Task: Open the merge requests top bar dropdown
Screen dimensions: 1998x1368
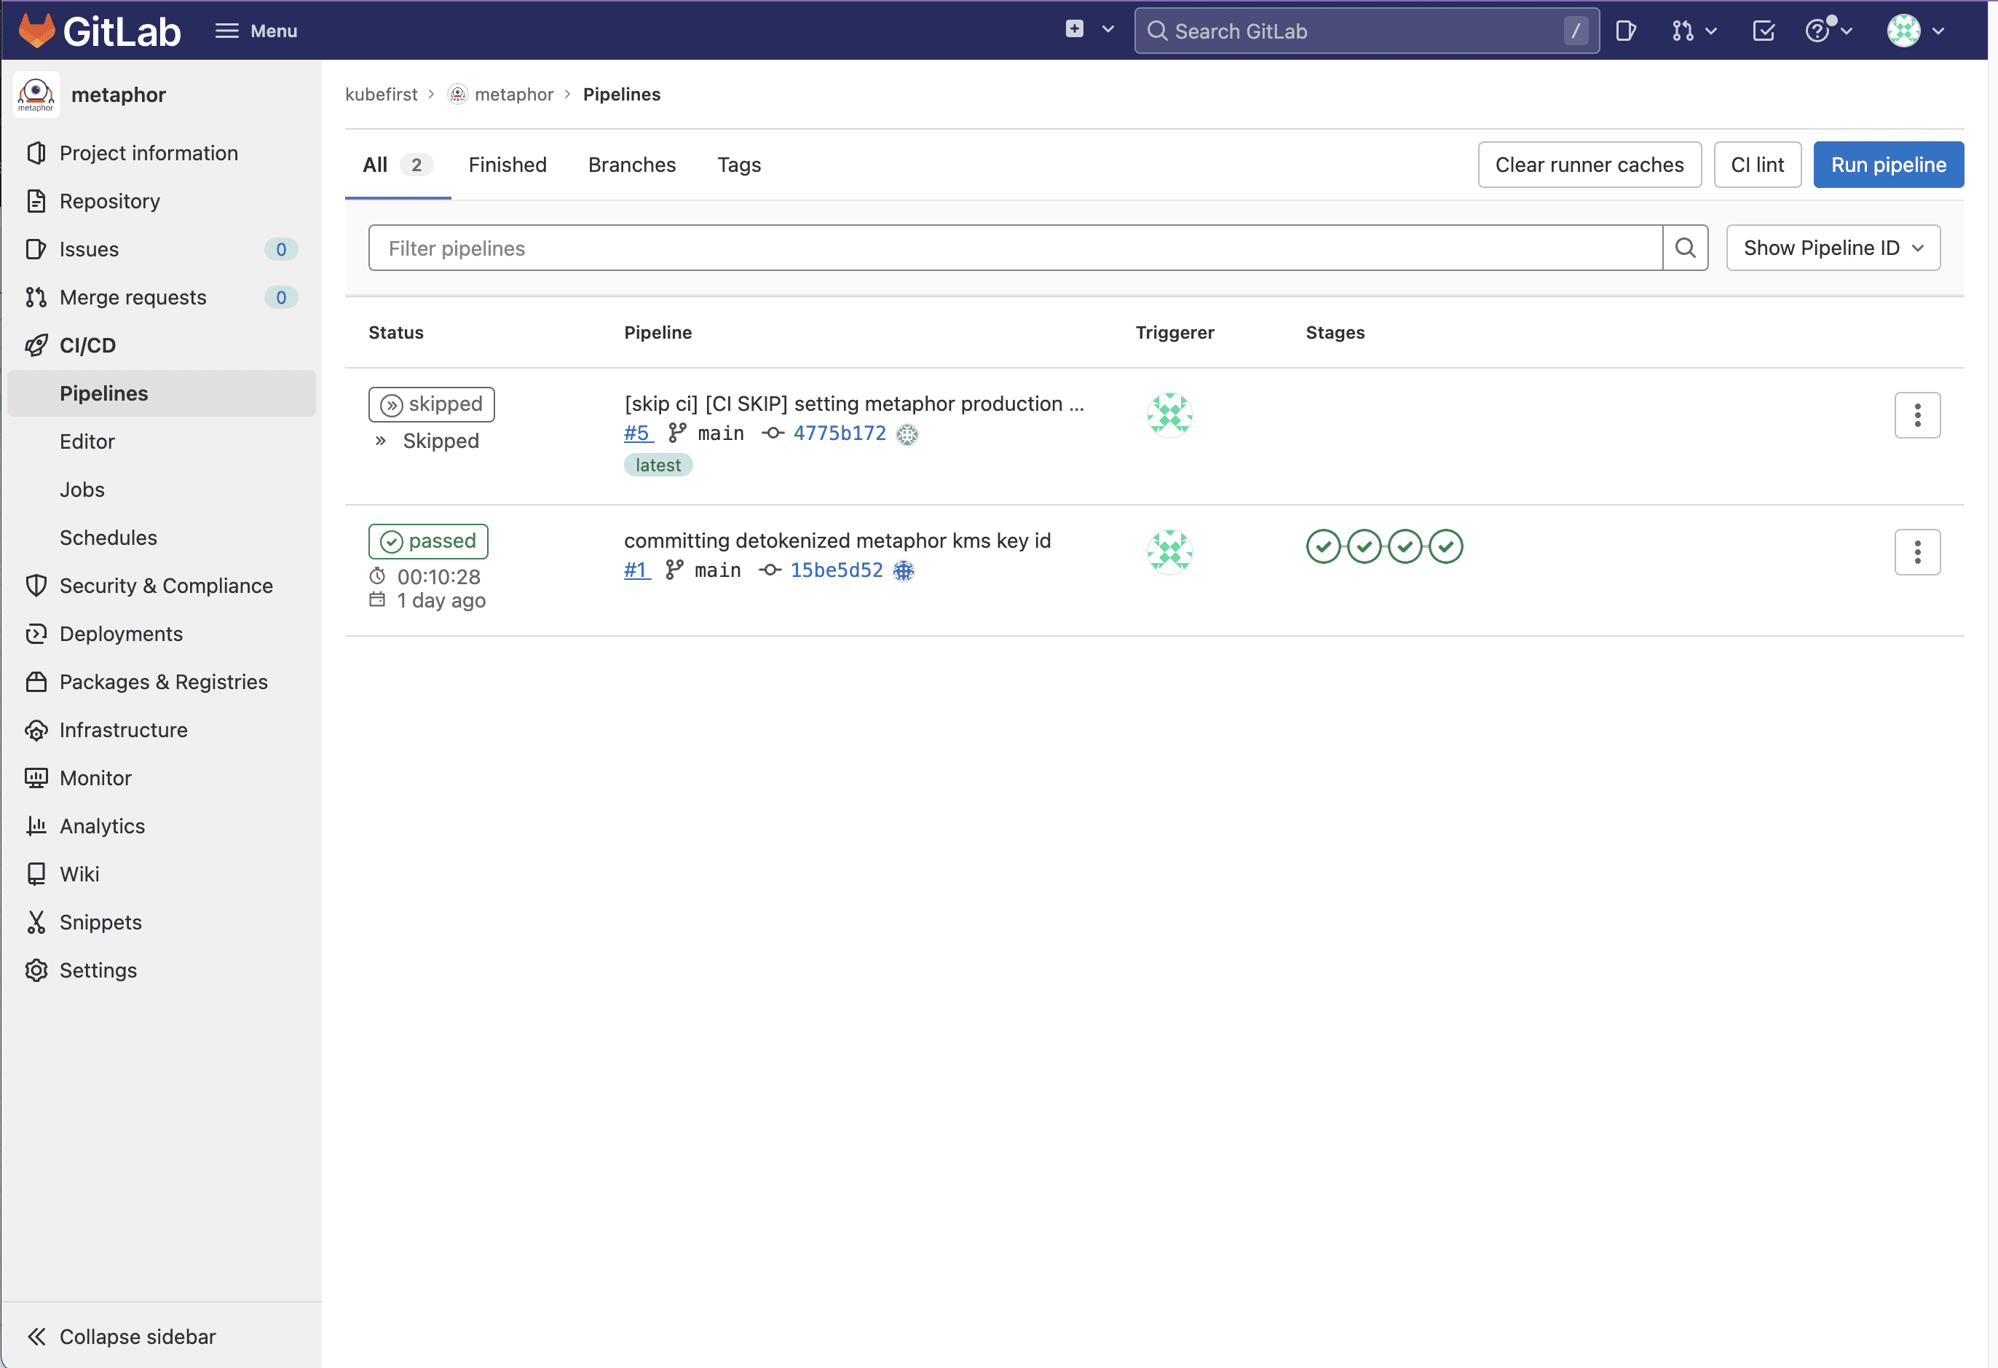Action: 1694,31
